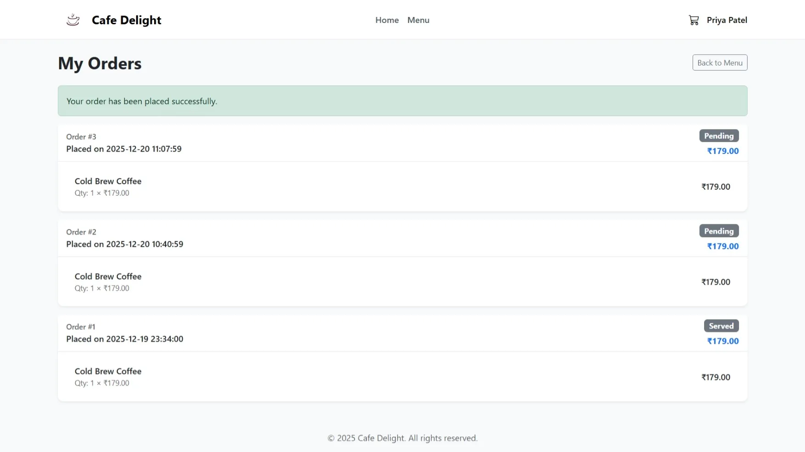Open the Menu navigation item
The height and width of the screenshot is (452, 805).
[418, 20]
